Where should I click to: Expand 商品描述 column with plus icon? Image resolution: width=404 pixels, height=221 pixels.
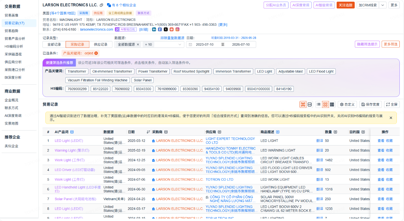point(278,132)
